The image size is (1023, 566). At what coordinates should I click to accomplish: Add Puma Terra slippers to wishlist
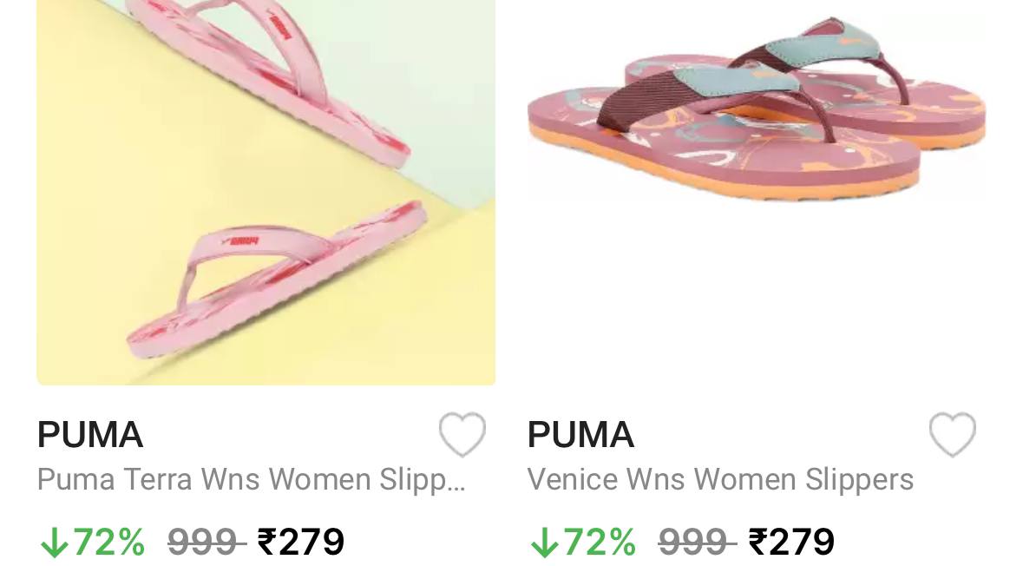[462, 434]
